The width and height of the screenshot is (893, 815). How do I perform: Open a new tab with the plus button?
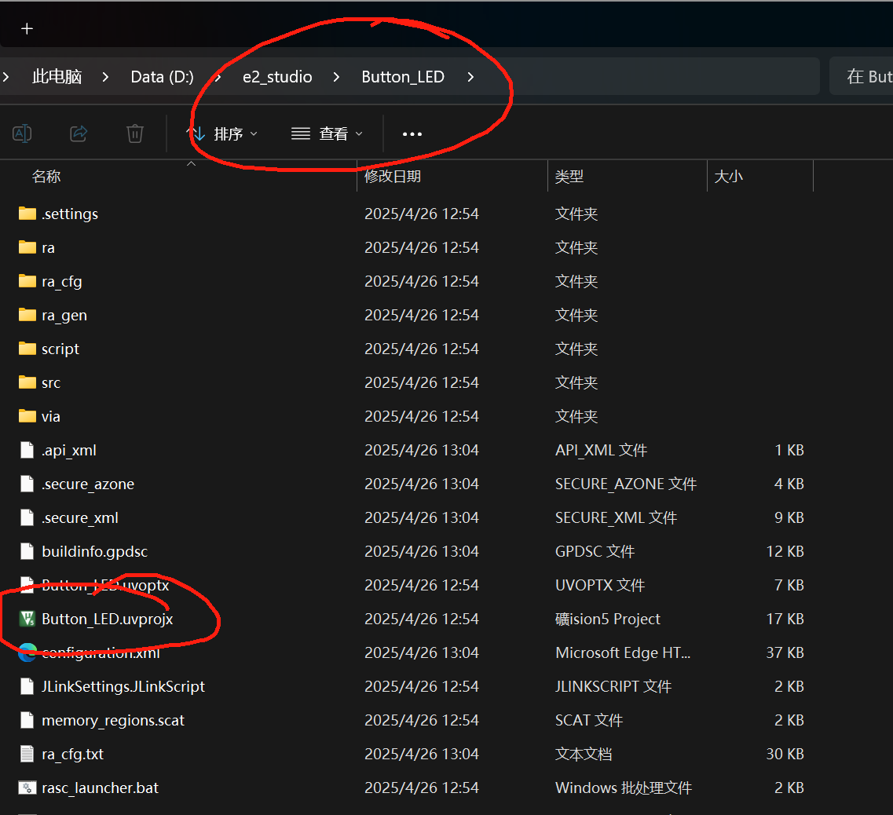pyautogui.click(x=27, y=28)
